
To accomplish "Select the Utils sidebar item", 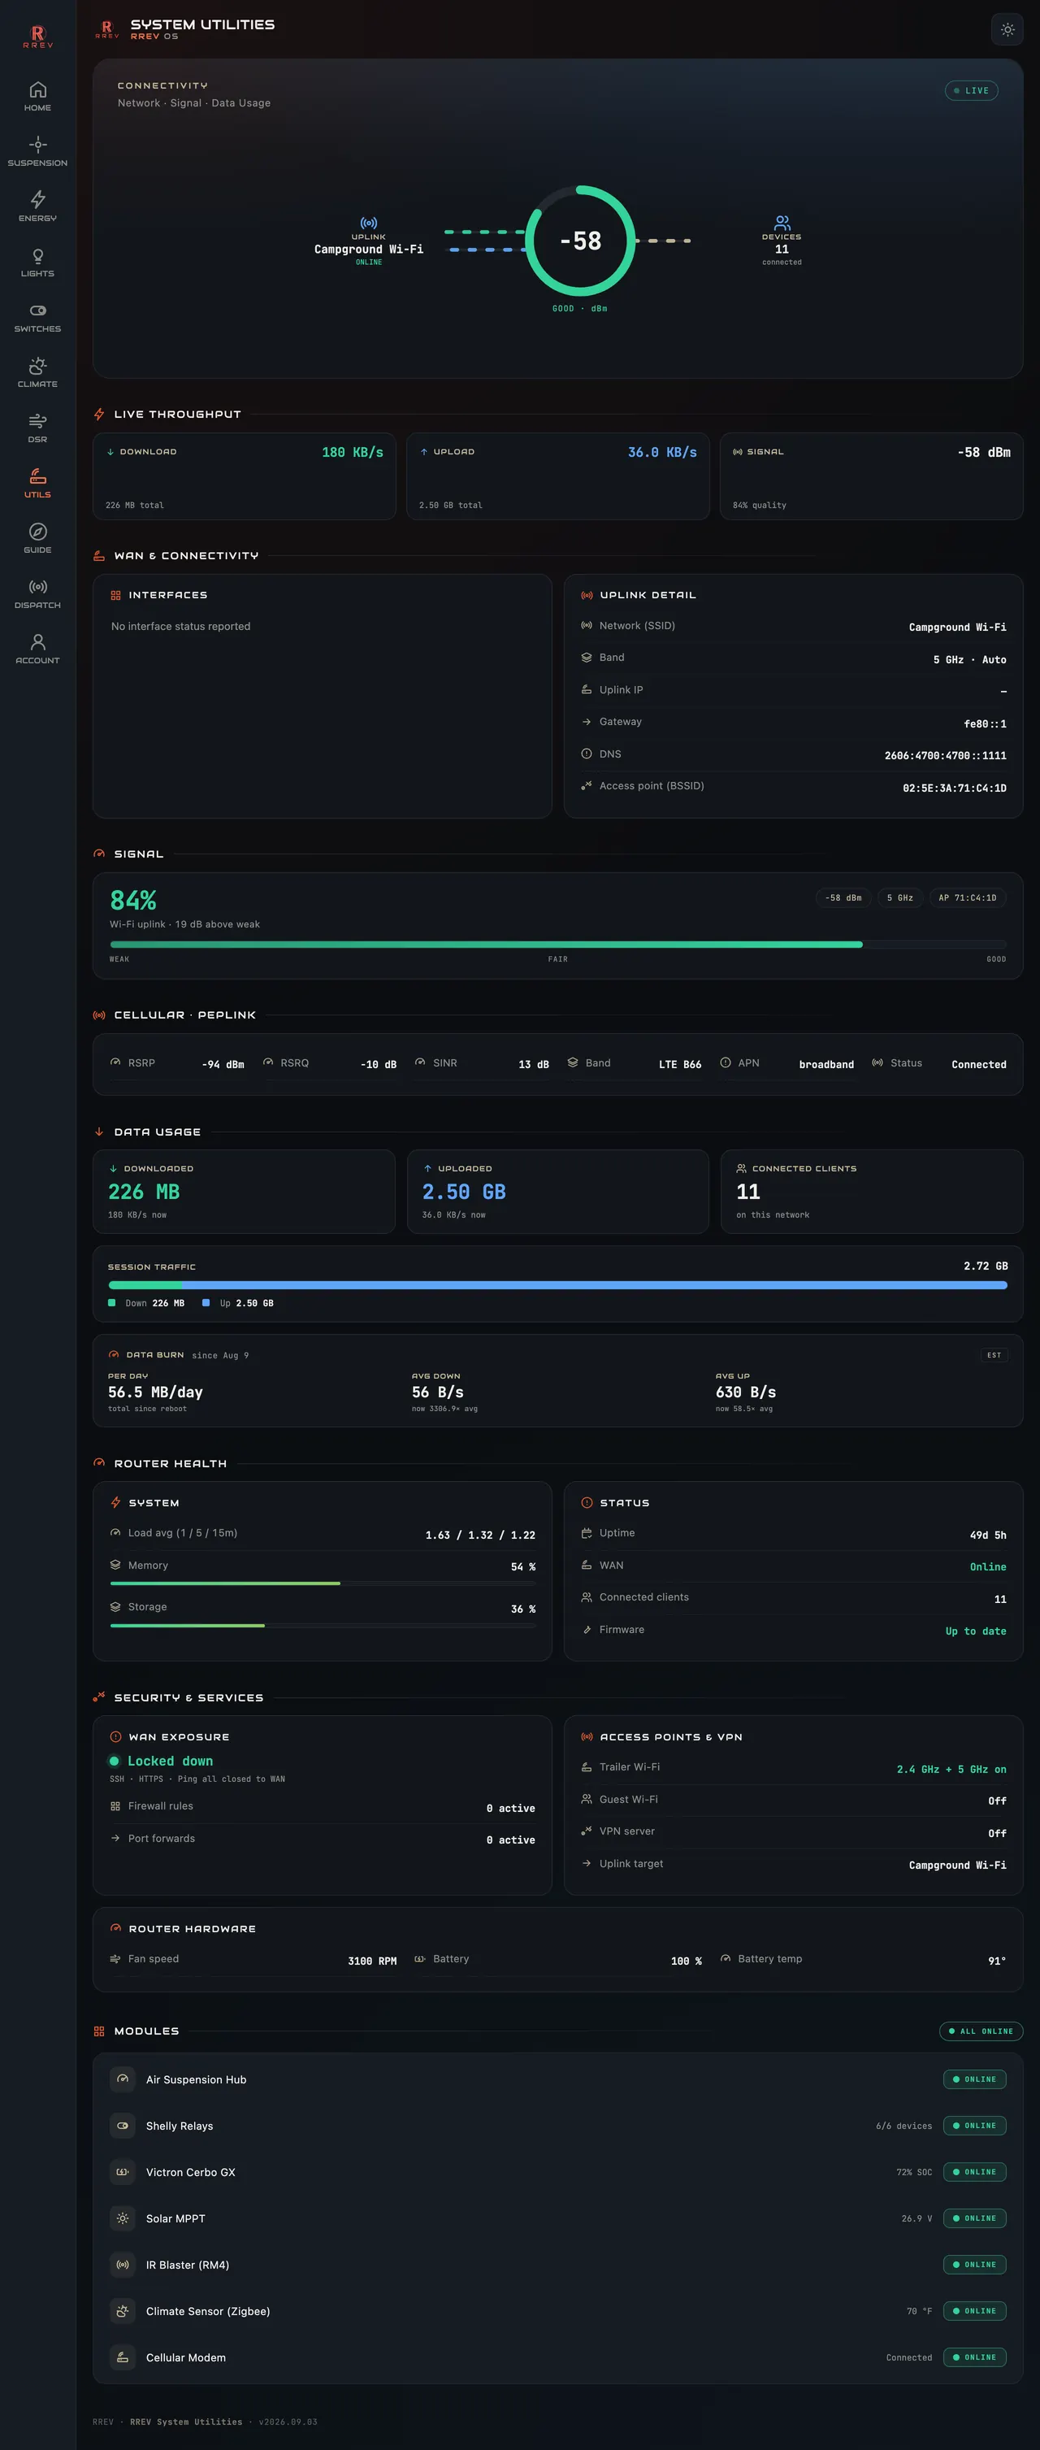I will click(x=38, y=482).
